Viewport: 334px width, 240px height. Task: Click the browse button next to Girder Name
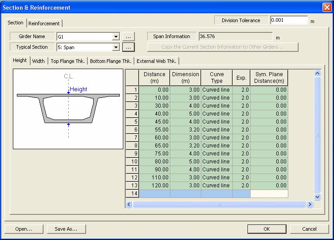128,37
